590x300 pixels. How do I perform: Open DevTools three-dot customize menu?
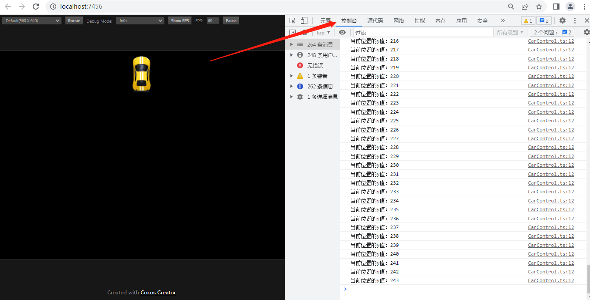(x=575, y=20)
